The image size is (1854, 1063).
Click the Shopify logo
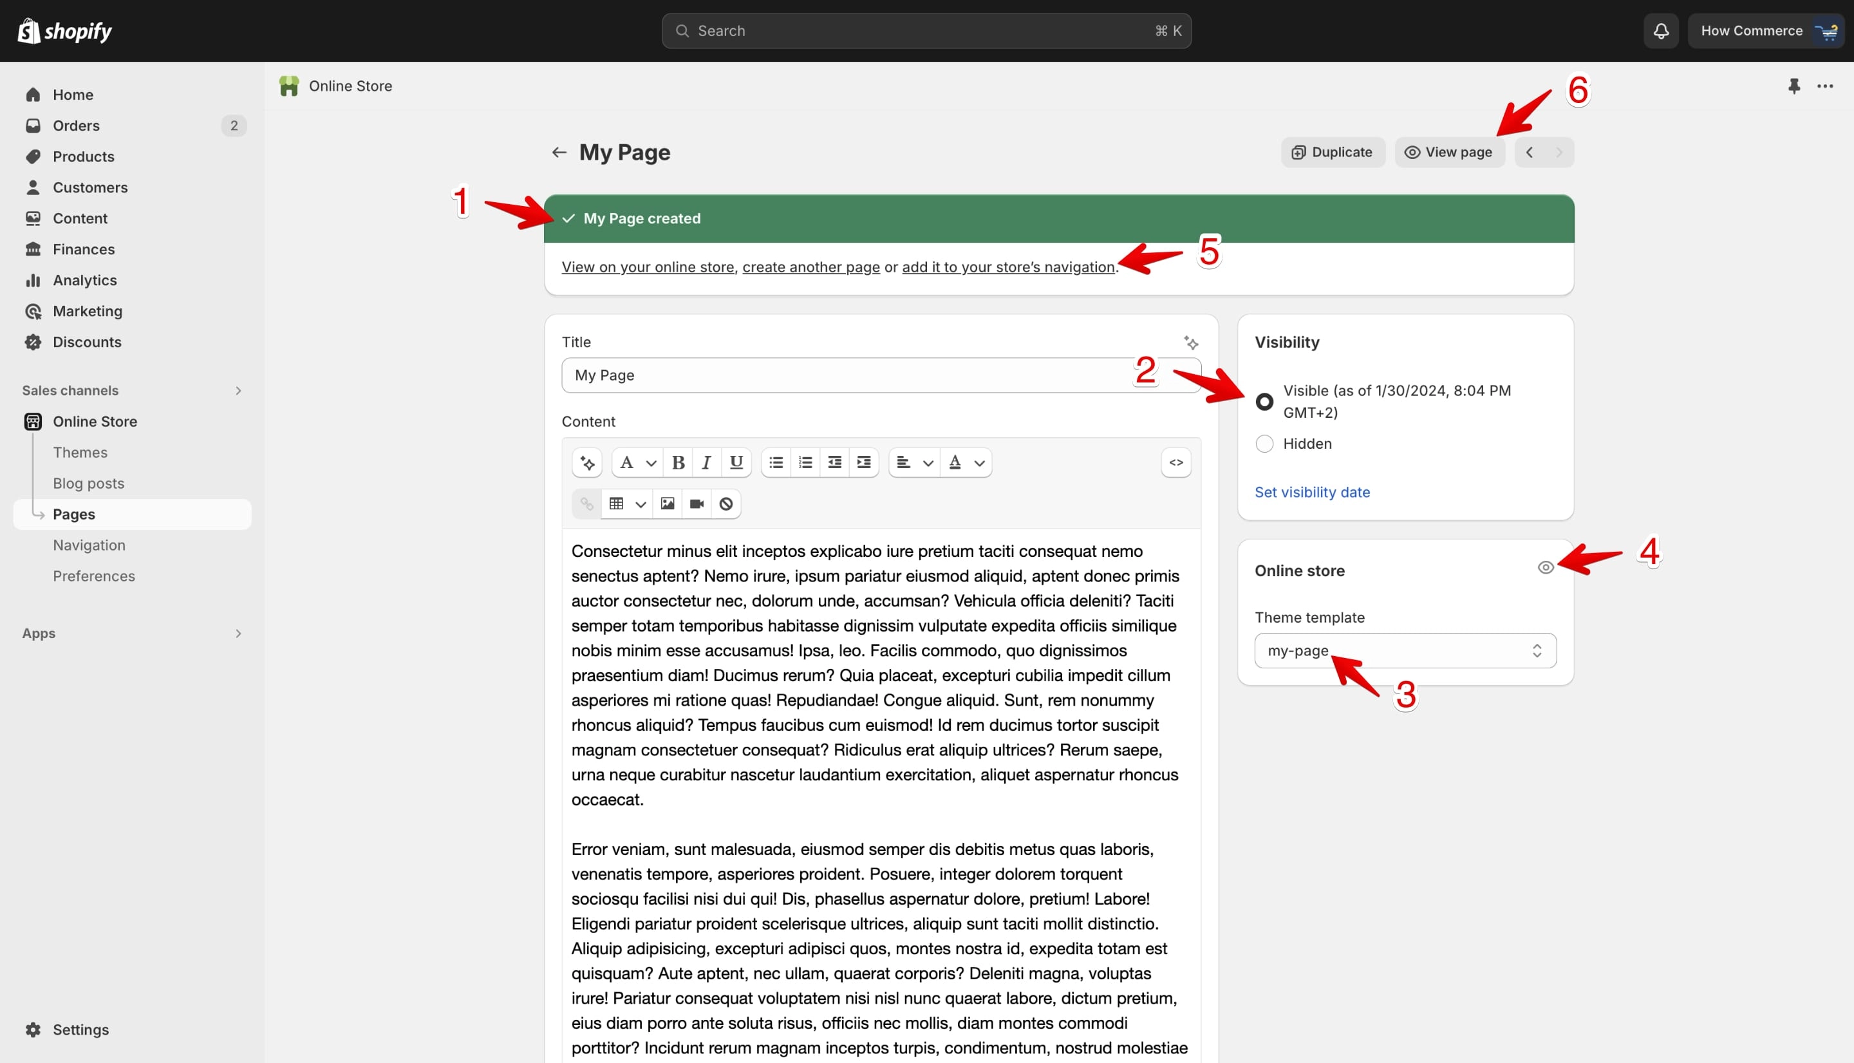click(x=64, y=31)
